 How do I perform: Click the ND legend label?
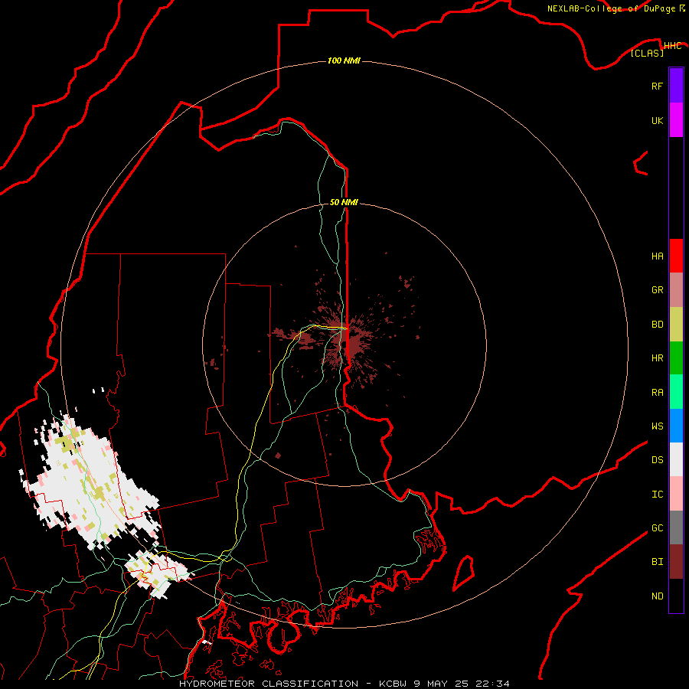tap(657, 596)
